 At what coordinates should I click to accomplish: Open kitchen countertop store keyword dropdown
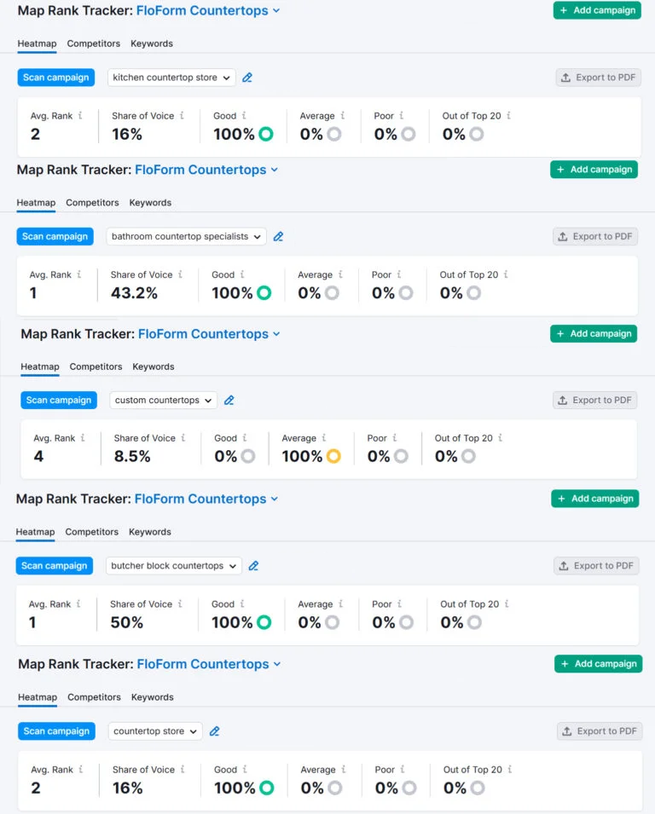coord(172,78)
